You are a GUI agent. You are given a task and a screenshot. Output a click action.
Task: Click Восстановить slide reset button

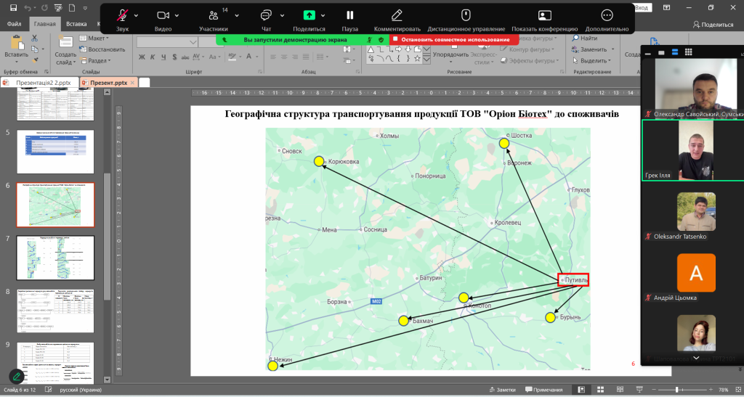tap(102, 49)
